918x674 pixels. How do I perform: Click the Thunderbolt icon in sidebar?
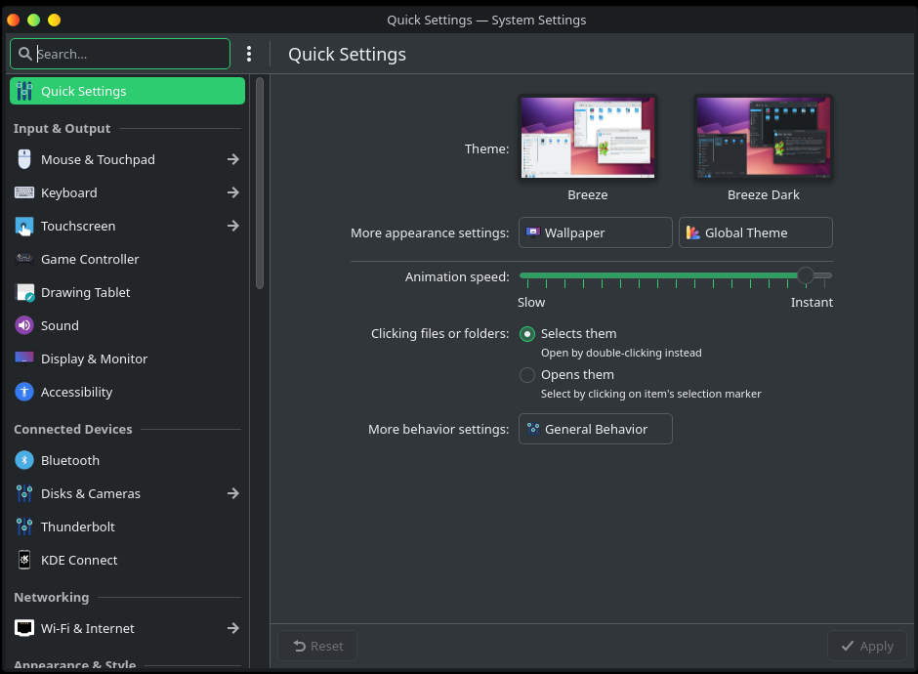tap(24, 527)
